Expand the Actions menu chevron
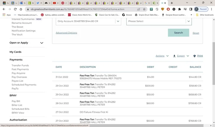215x127 pixels. 167,56
